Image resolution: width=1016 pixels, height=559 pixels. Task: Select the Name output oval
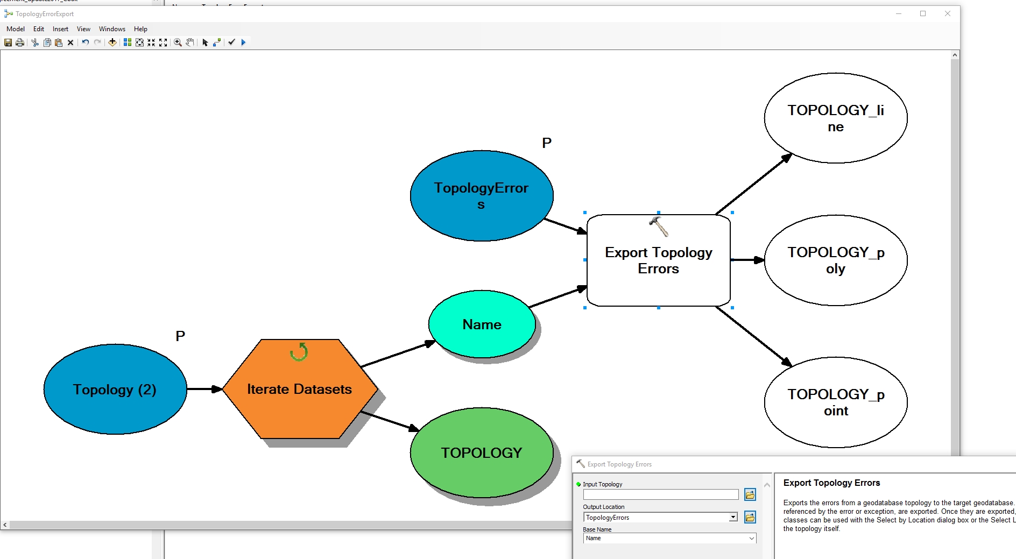click(x=482, y=324)
